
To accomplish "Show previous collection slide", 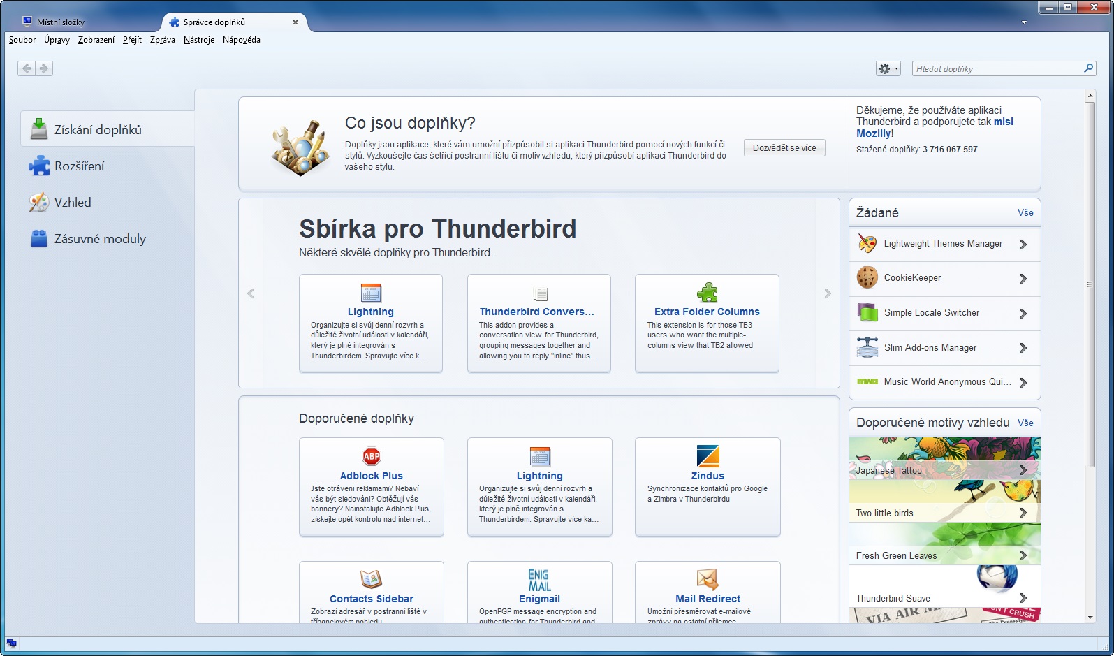I will pos(251,293).
